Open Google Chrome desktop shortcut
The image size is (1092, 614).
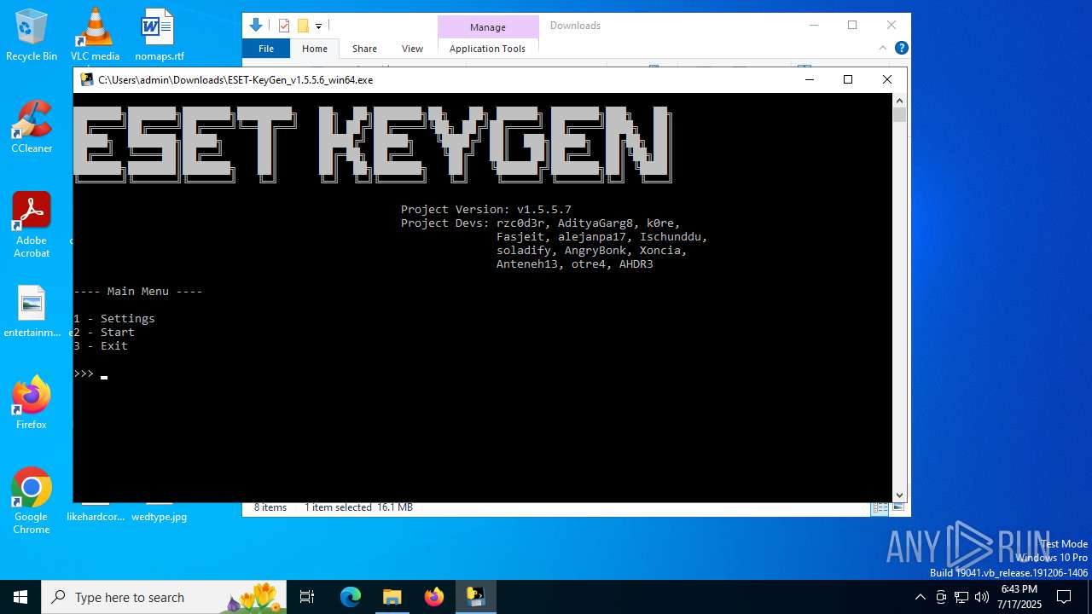32,501
